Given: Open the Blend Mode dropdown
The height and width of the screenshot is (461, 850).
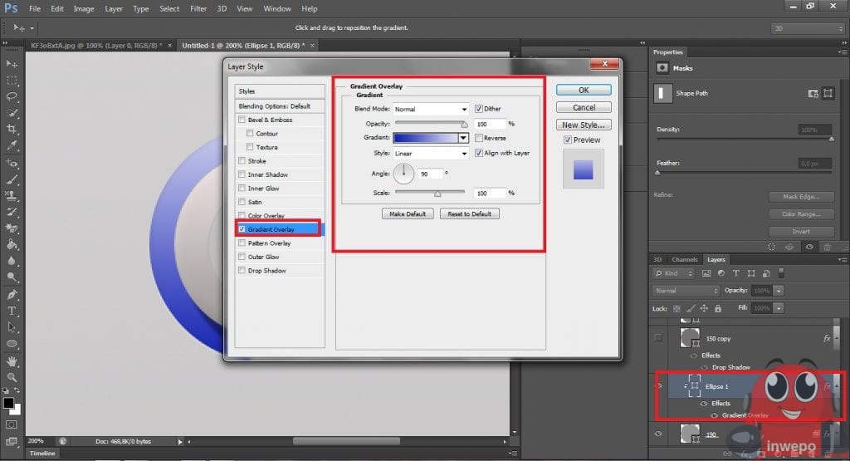Looking at the screenshot, I should coord(431,109).
